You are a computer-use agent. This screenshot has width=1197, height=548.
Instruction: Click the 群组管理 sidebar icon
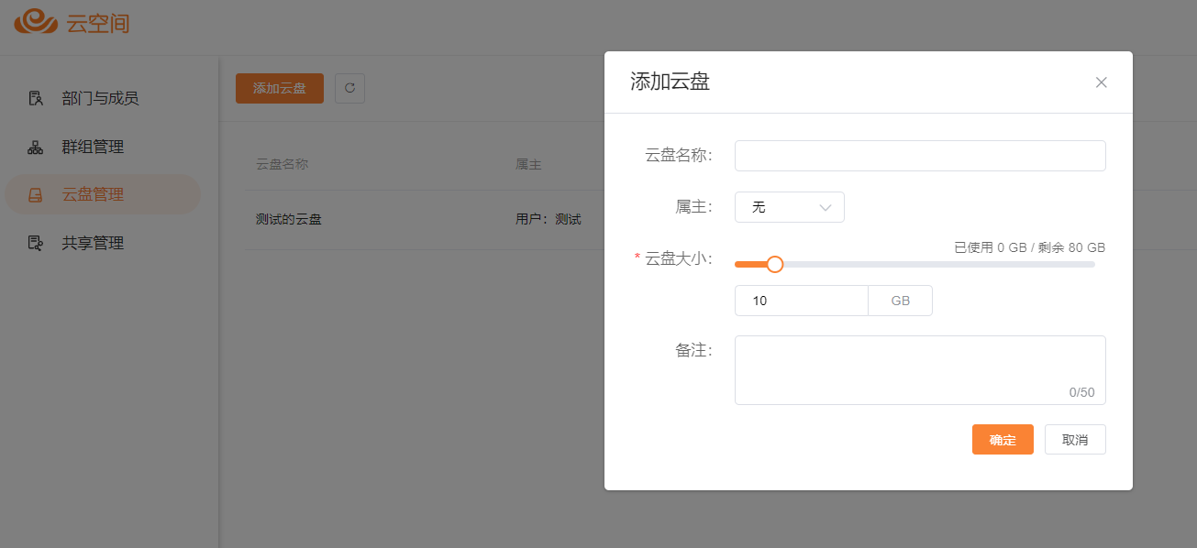(36, 147)
